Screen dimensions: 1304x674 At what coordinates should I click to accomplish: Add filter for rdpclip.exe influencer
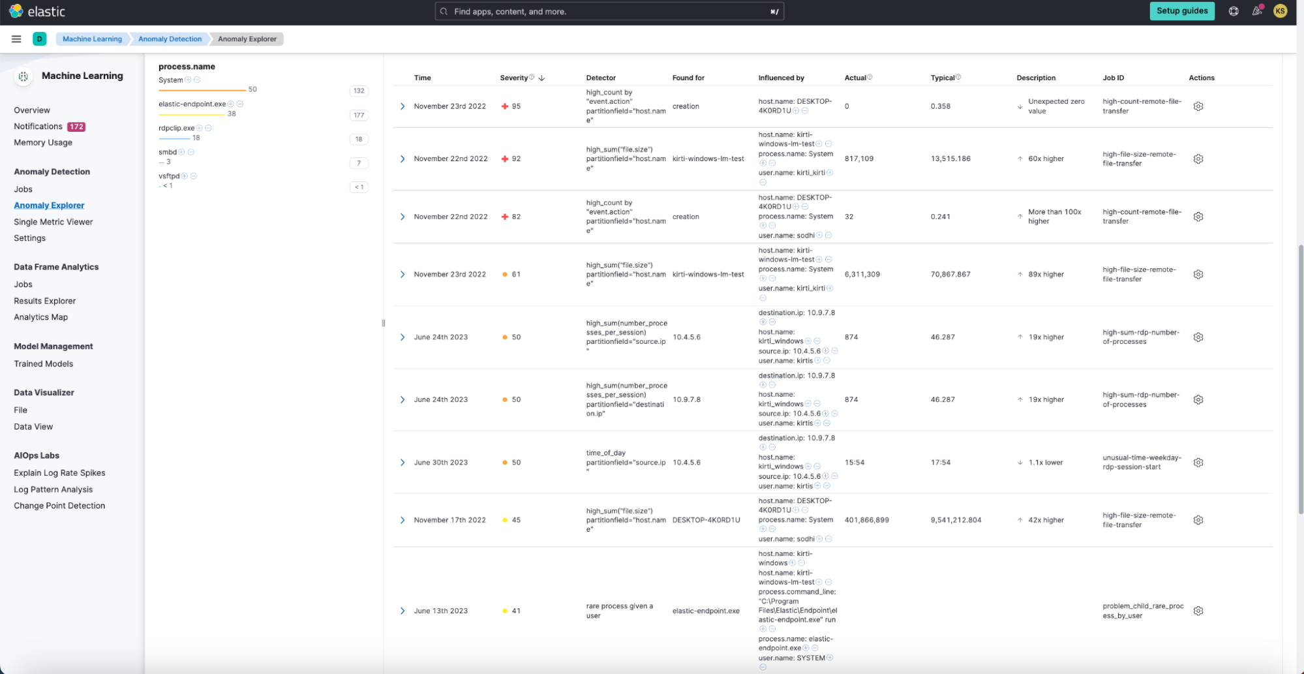(x=199, y=128)
